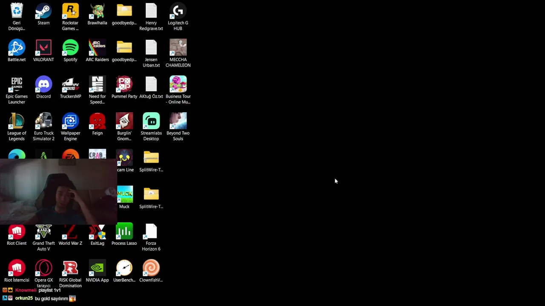545x306 pixels.
Task: Click the Knowmeii chat username
Action: 26,290
